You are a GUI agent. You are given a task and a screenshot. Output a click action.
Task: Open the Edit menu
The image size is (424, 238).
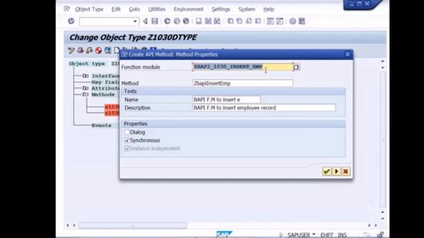[116, 9]
